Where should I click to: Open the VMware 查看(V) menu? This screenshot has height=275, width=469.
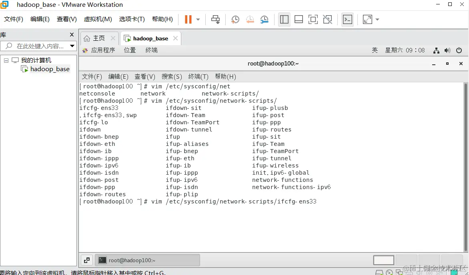click(x=67, y=19)
